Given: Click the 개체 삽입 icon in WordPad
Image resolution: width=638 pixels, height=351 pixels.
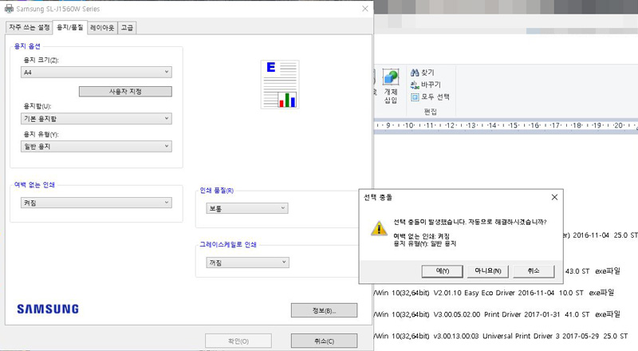Looking at the screenshot, I should pos(391,77).
